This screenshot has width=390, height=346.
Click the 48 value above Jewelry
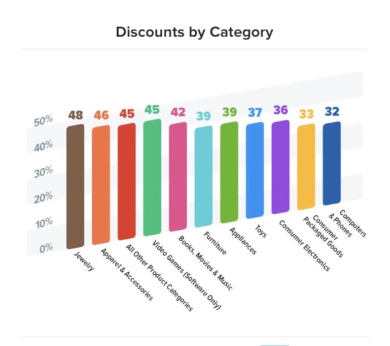pyautogui.click(x=75, y=115)
